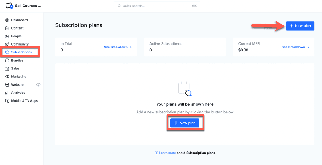Screen dimensions: 322x165
Task: Click the Active Subscribers card
Action: [185, 47]
